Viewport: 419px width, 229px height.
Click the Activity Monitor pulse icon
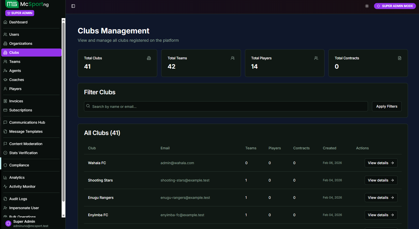click(x=5, y=187)
